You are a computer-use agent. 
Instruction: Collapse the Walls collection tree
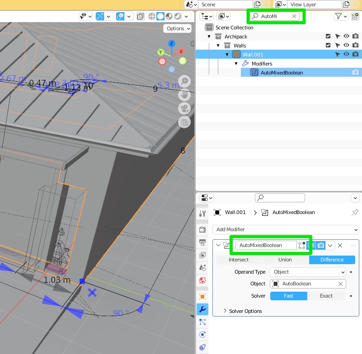point(218,46)
